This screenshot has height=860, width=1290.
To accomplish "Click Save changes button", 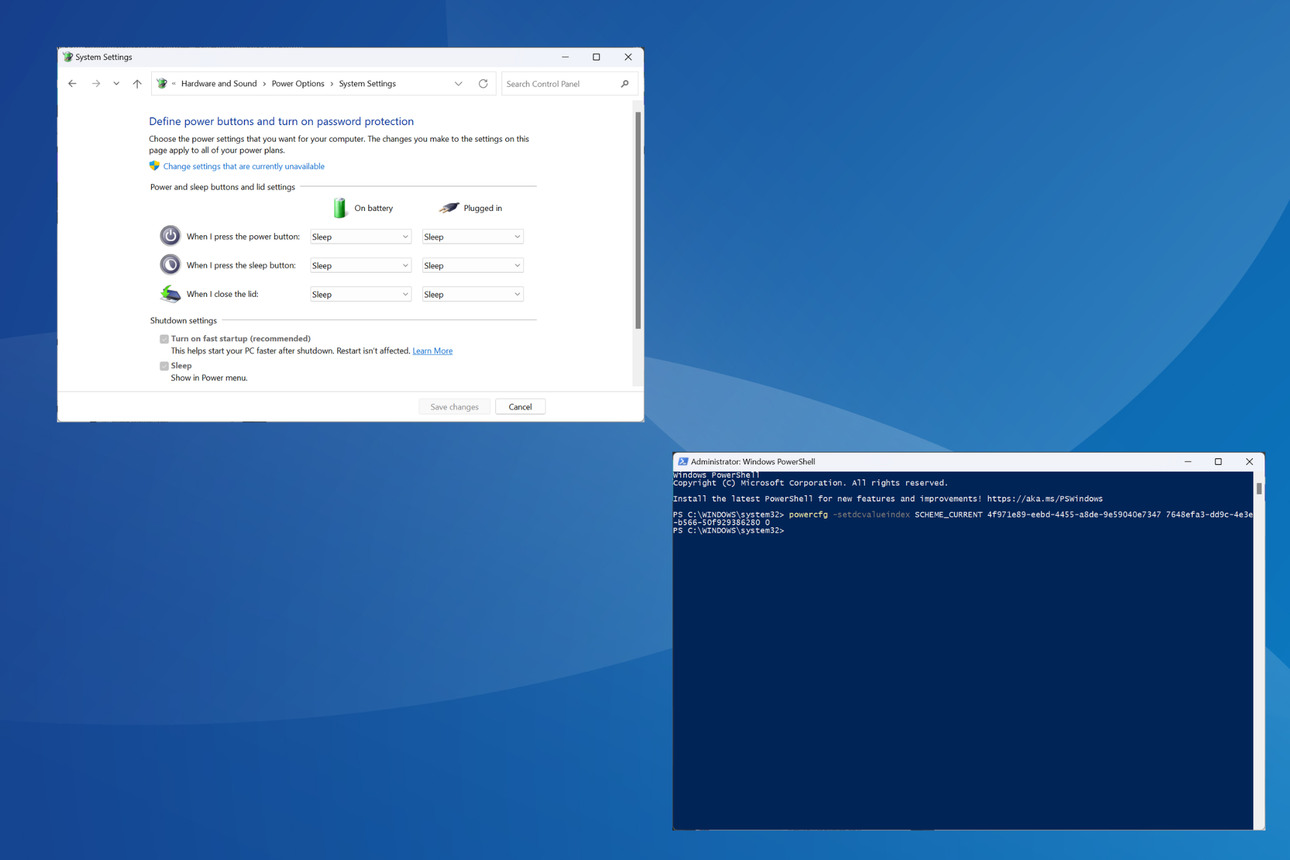I will point(455,406).
